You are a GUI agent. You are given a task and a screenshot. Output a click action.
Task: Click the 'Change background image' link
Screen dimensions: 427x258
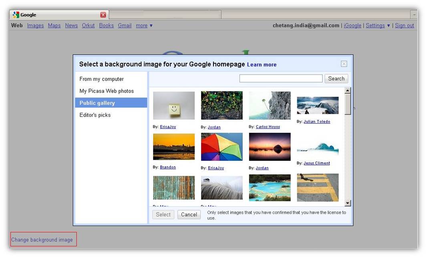pyautogui.click(x=42, y=240)
